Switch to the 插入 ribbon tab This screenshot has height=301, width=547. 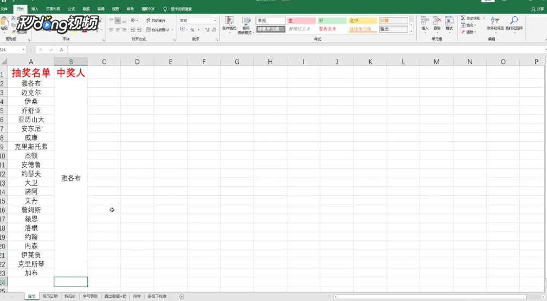tap(35, 9)
